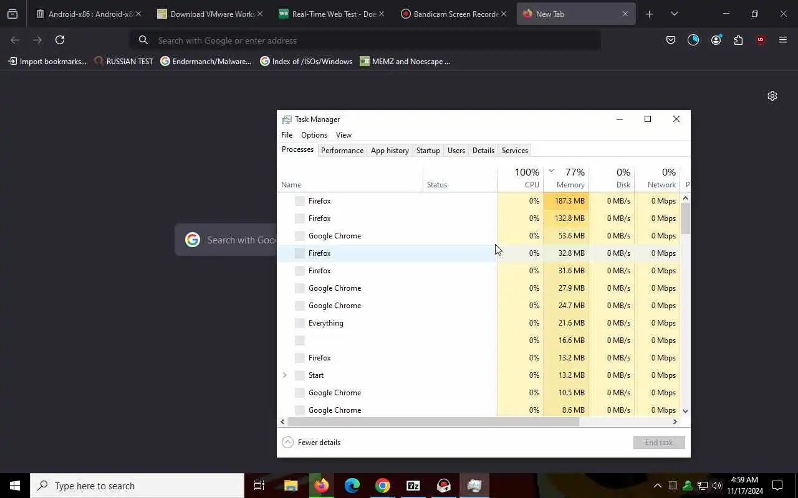Switch to Firefox taskbar icon
Image resolution: width=798 pixels, height=498 pixels.
tap(322, 486)
